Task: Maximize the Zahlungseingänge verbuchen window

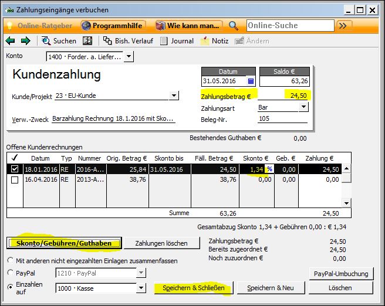Action: (x=360, y=11)
